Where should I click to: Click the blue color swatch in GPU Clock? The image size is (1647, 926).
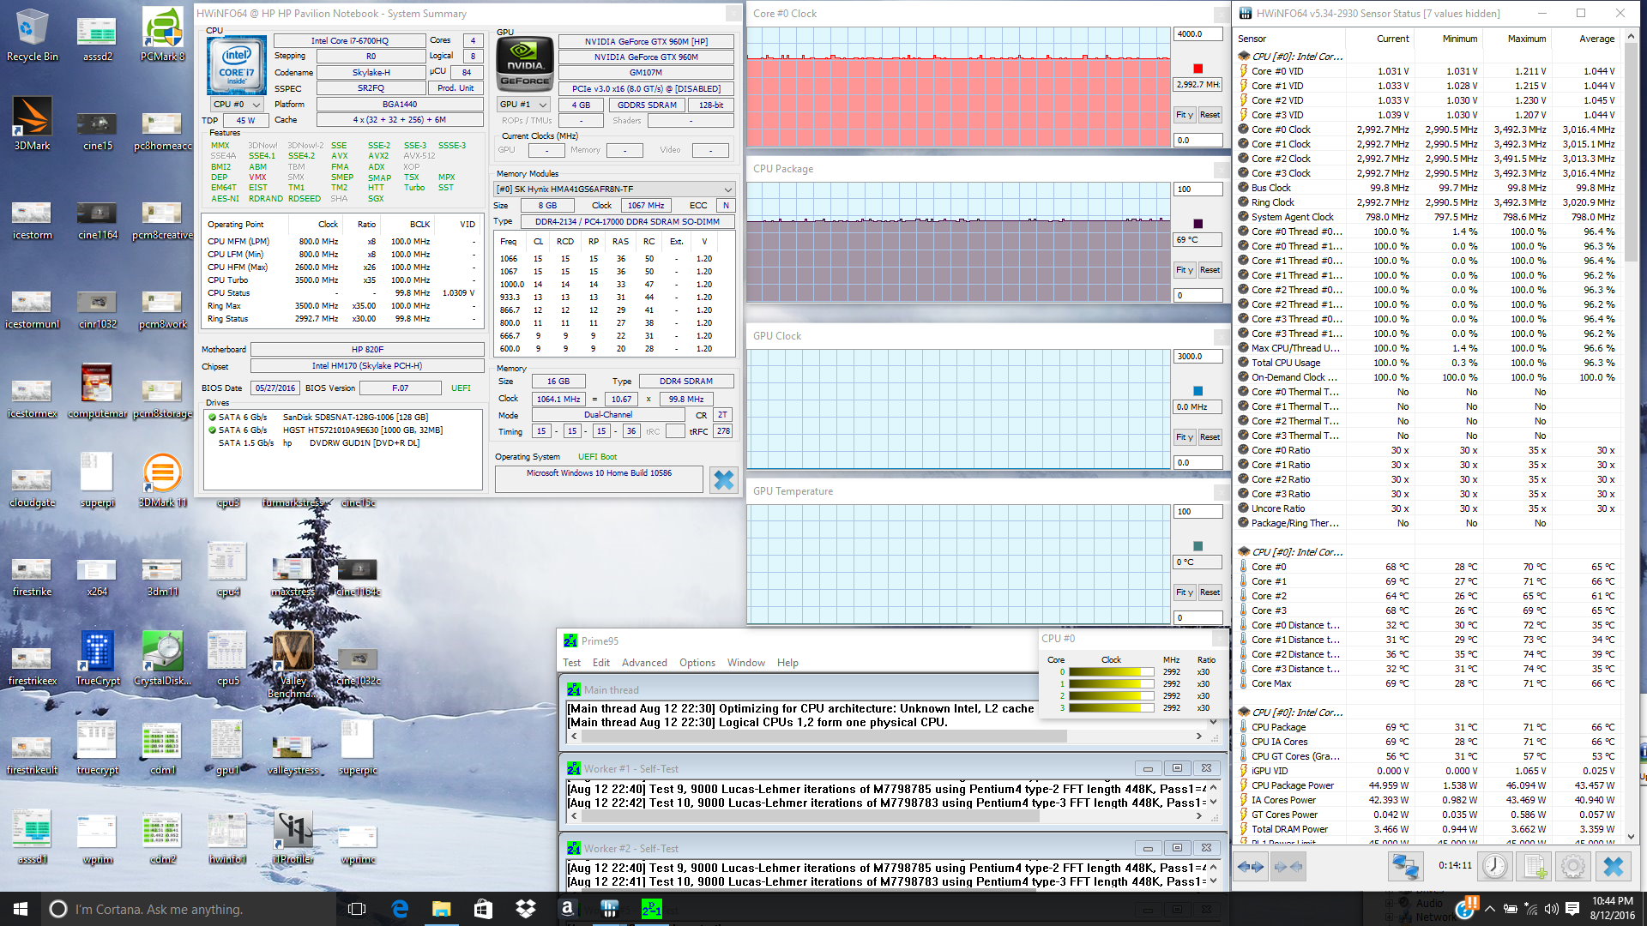point(1198,391)
